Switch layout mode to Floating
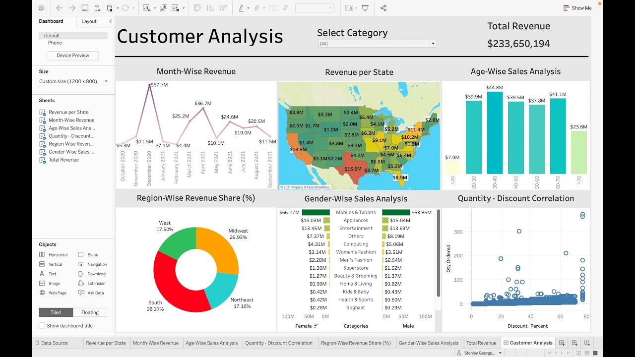This screenshot has height=357, width=635. coord(90,312)
